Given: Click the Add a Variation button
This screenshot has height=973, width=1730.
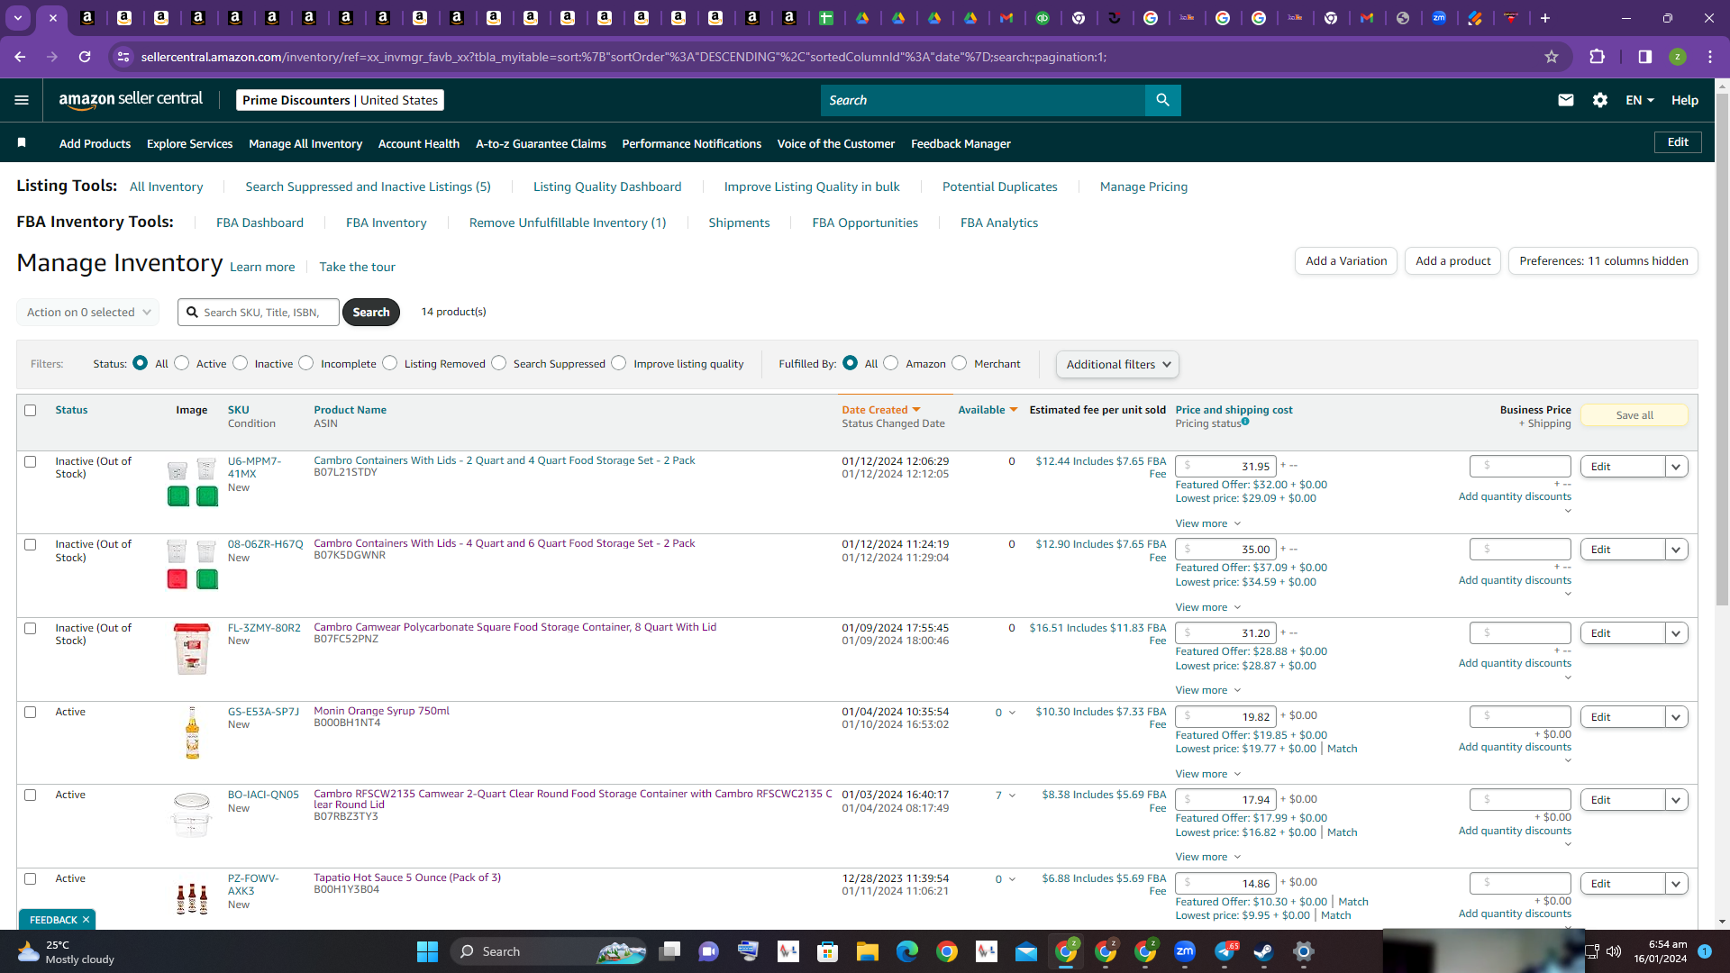Looking at the screenshot, I should pyautogui.click(x=1346, y=261).
